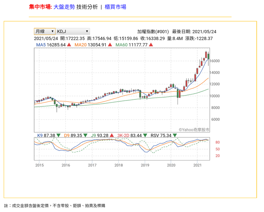The image size is (264, 212).
Task: Click the MA20 13054.91 value
Action: pyautogui.click(x=91, y=45)
